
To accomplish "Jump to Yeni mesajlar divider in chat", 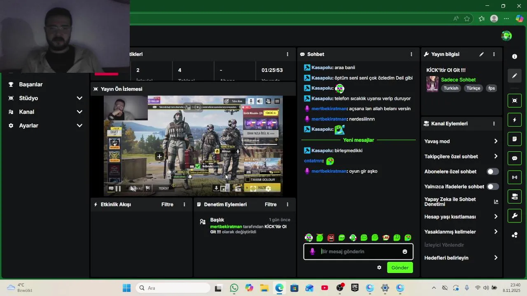I will (x=358, y=140).
